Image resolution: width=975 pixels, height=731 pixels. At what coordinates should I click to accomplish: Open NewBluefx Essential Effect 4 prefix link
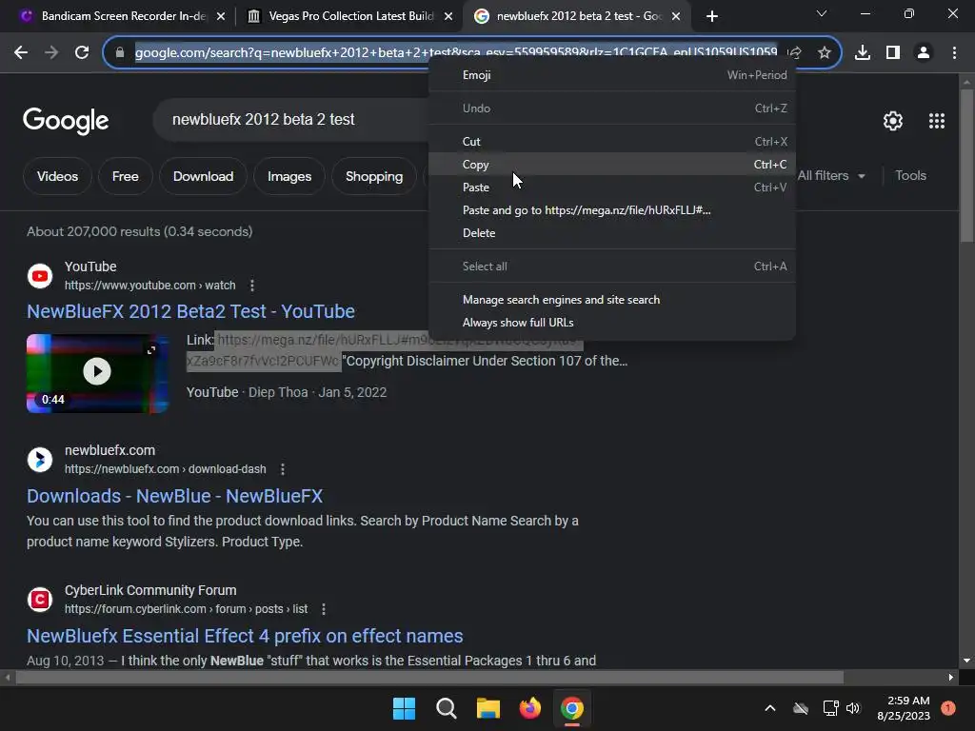point(245,636)
